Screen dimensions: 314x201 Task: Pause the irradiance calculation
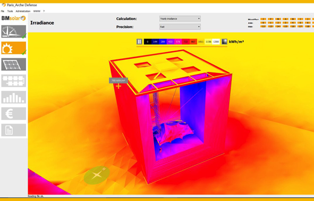(x=139, y=41)
